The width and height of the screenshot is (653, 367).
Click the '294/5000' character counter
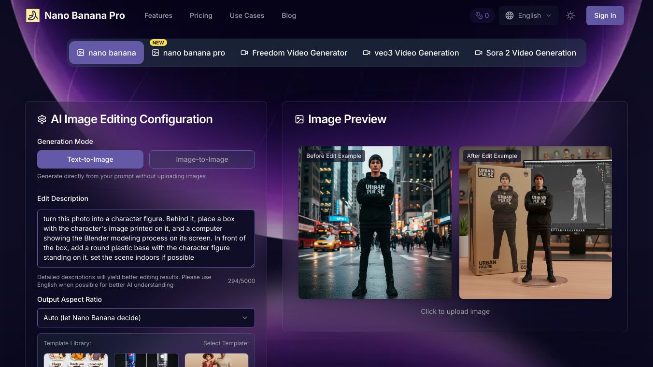[241, 281]
